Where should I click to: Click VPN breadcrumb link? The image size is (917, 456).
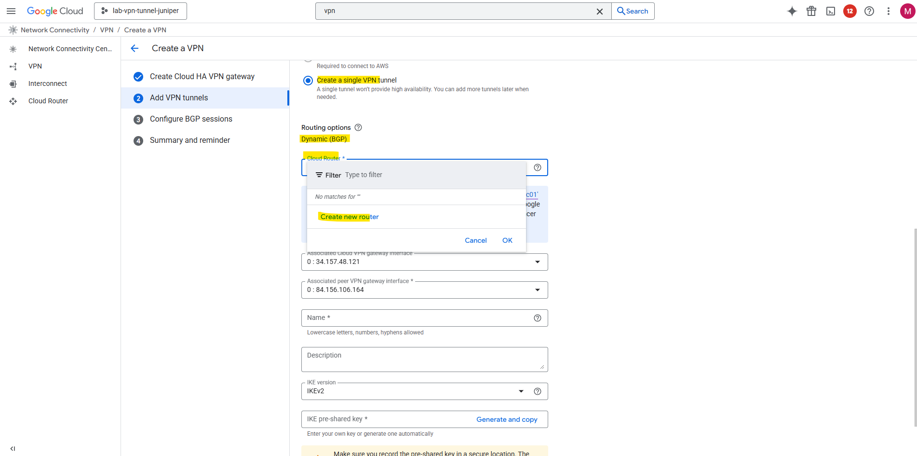pyautogui.click(x=107, y=30)
